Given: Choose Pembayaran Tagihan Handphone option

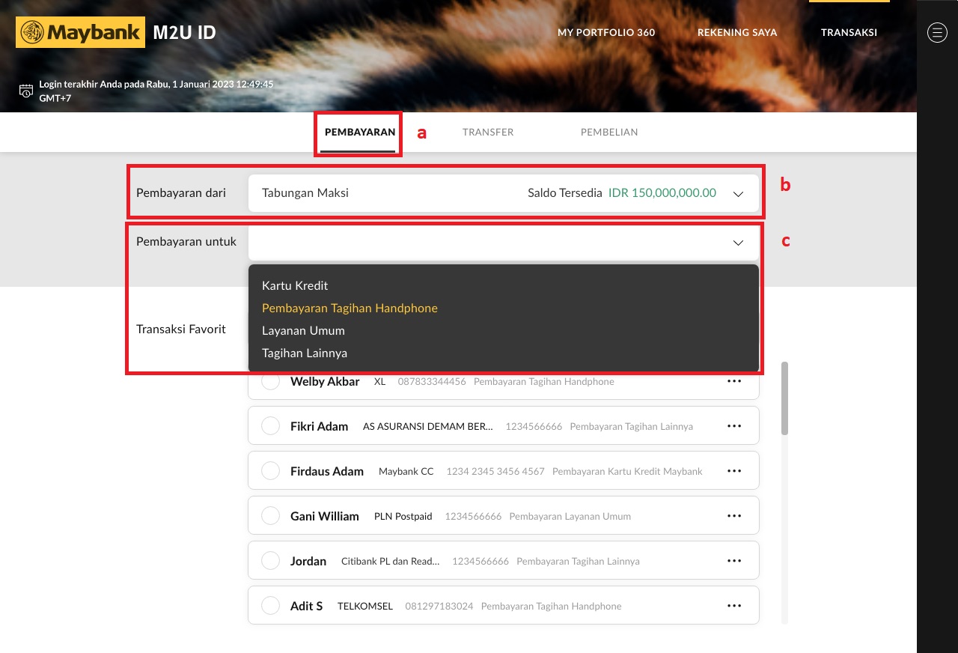Looking at the screenshot, I should pos(350,308).
